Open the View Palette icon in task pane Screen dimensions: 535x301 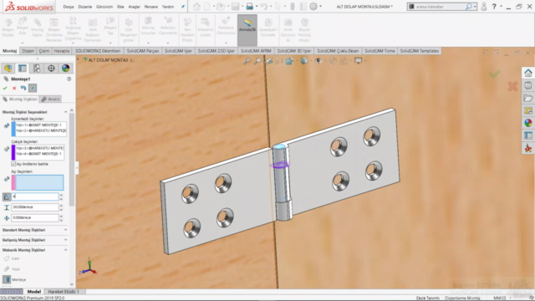(528, 110)
